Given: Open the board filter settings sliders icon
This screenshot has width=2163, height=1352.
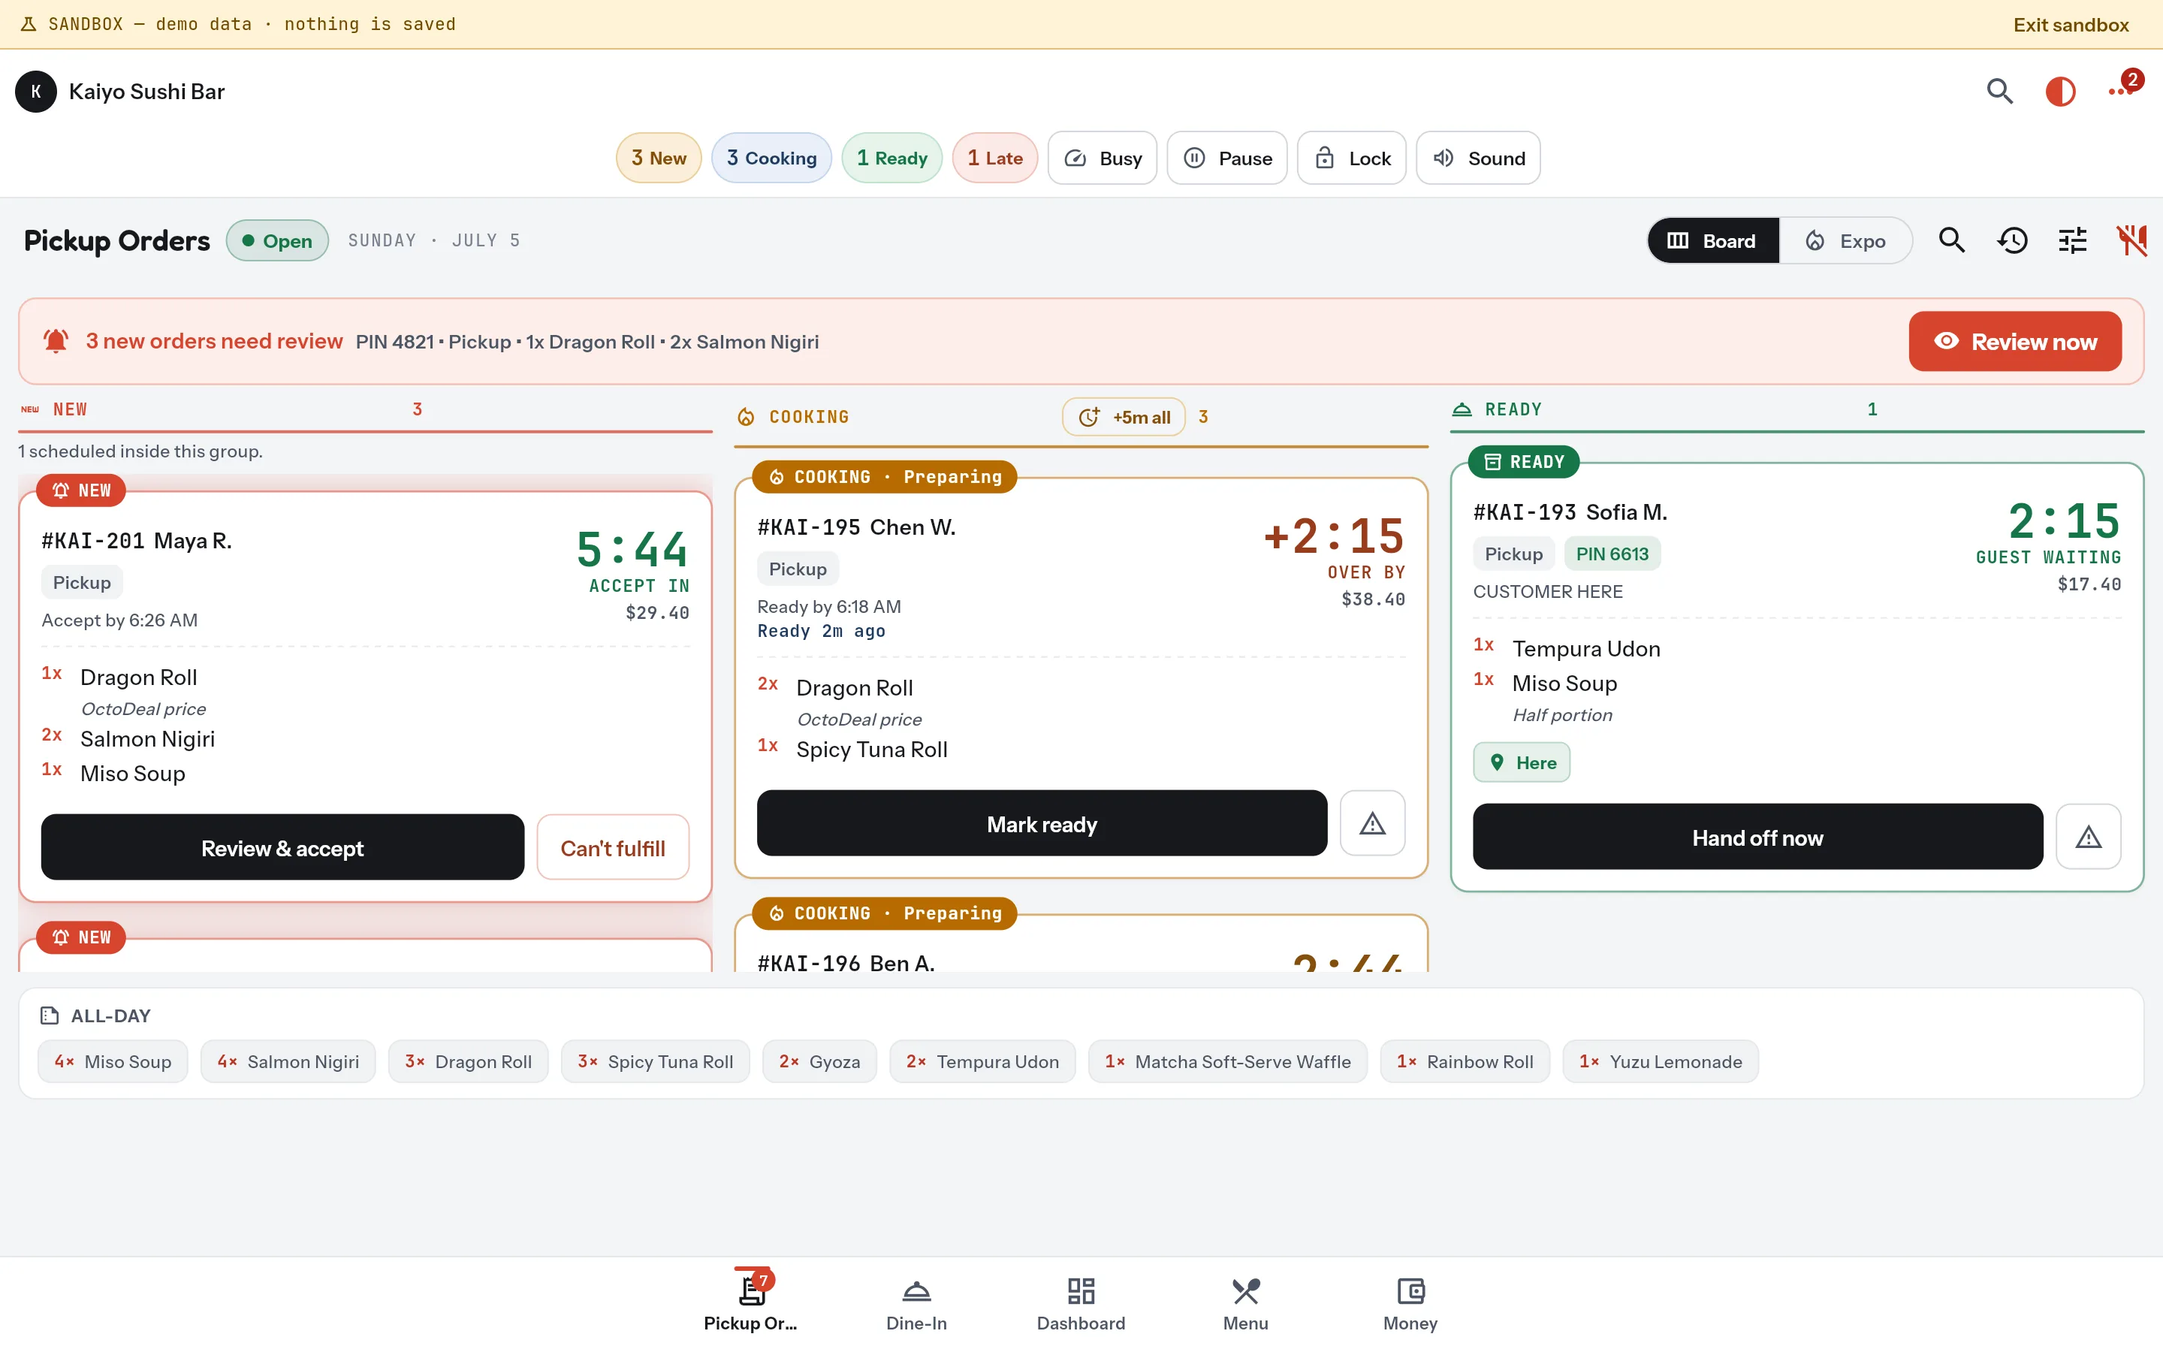Looking at the screenshot, I should coord(2072,240).
